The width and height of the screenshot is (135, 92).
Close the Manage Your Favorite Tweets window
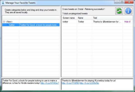[x=129, y=2]
